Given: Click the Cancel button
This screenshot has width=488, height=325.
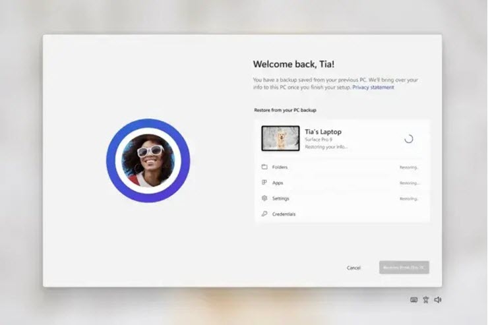Looking at the screenshot, I should (x=353, y=268).
